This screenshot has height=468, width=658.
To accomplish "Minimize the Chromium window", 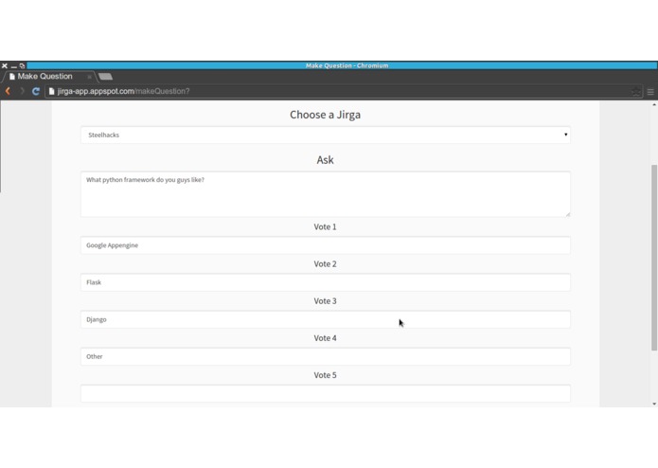I will pos(13,66).
